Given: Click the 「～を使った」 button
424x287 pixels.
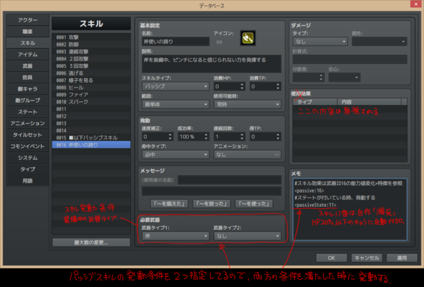Looking at the screenshot, I should [x=254, y=204].
